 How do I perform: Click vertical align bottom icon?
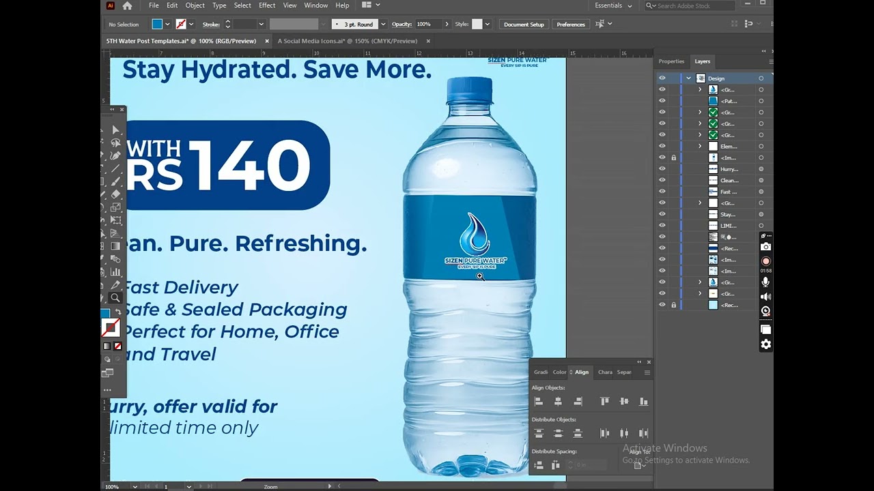643,402
